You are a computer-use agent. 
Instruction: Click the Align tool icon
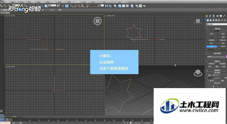coord(111,6)
